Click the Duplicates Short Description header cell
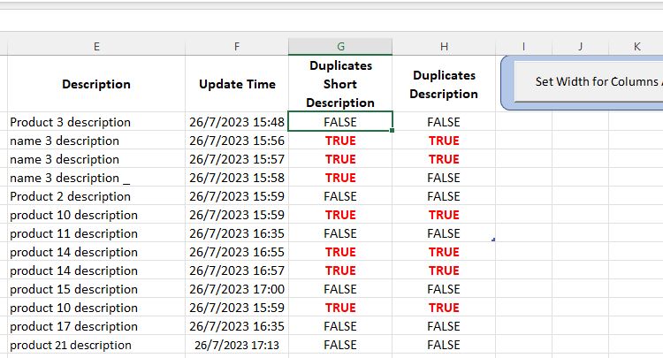This screenshot has height=358, width=663. (x=340, y=84)
